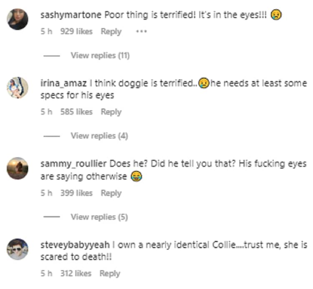313x289 pixels.
Task: View the 5 replies to sammy_roullier
Action: click(x=99, y=217)
